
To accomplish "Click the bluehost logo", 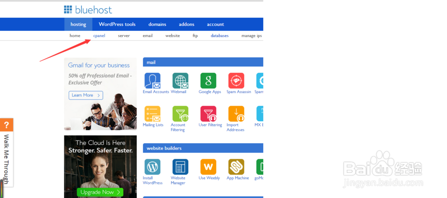I will 88,10.
